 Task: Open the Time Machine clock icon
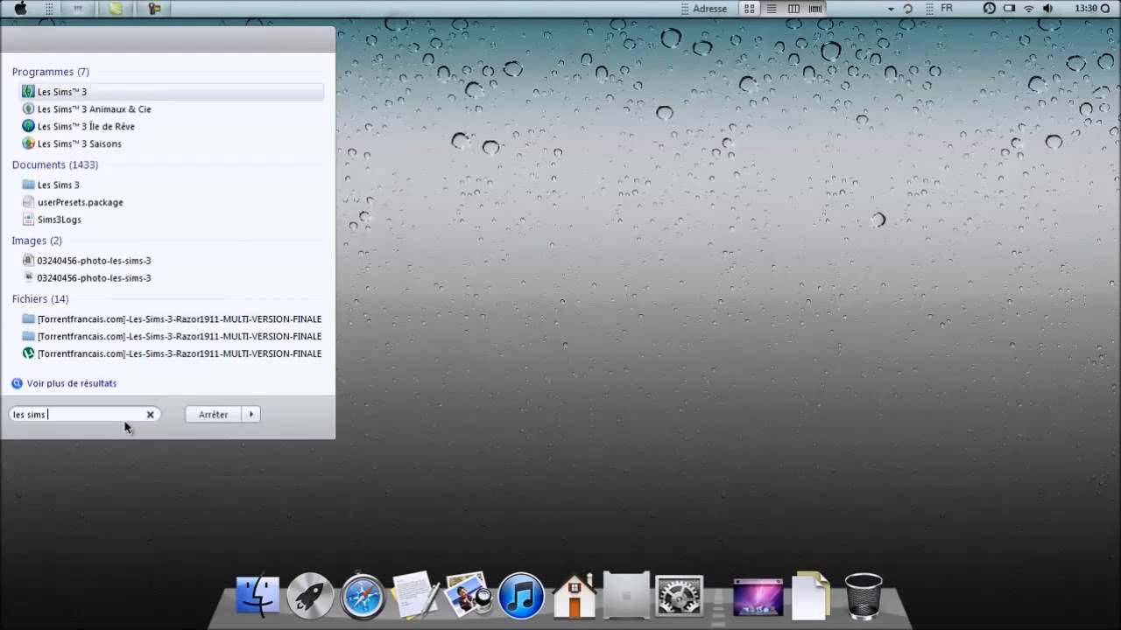click(990, 9)
